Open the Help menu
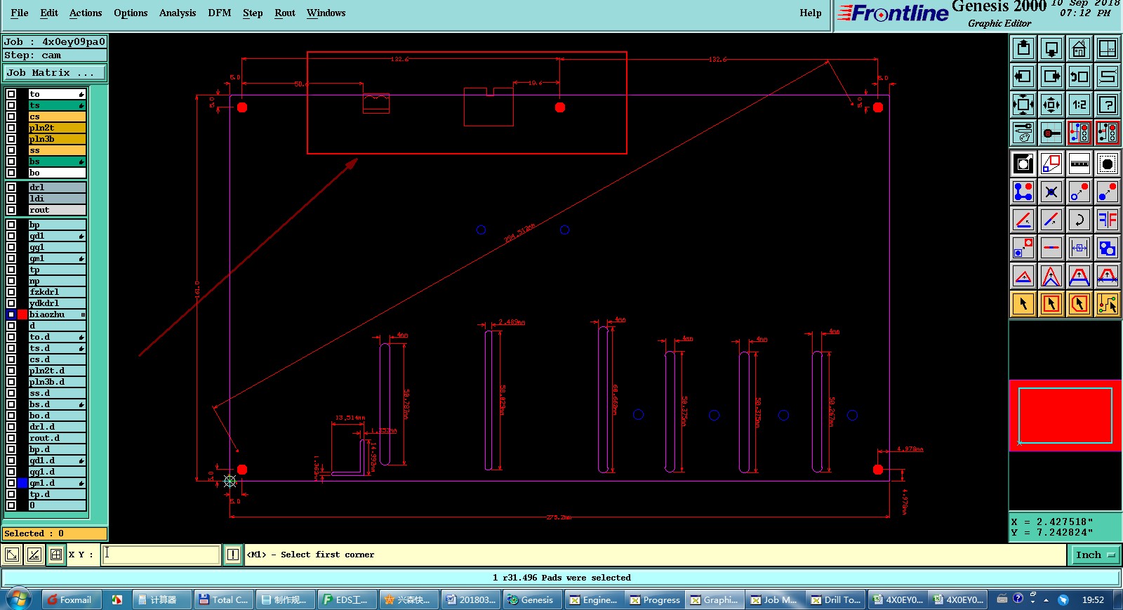Screen dimensions: 1123x610 point(811,13)
